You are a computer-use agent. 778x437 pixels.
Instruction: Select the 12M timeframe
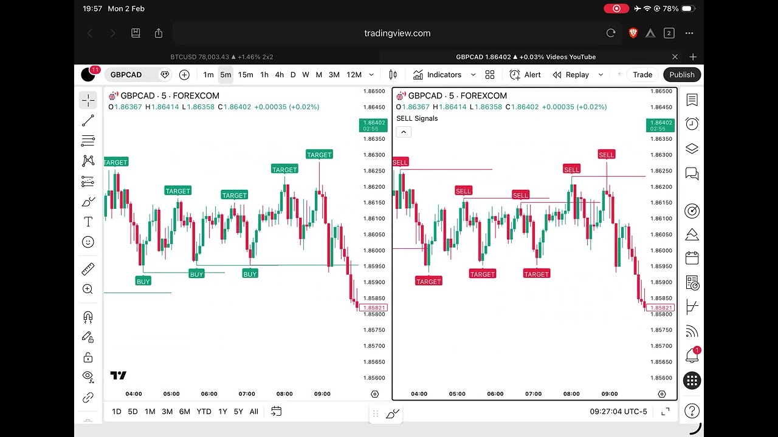pos(354,75)
